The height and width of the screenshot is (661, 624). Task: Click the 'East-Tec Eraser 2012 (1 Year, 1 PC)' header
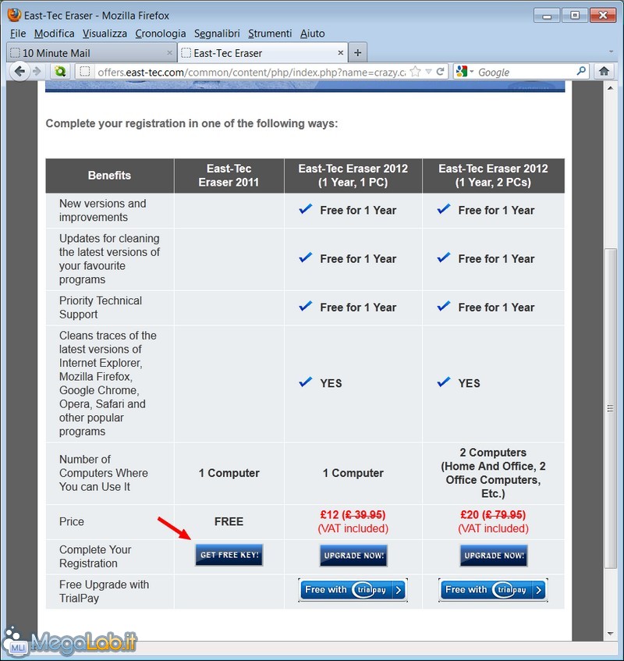point(353,176)
